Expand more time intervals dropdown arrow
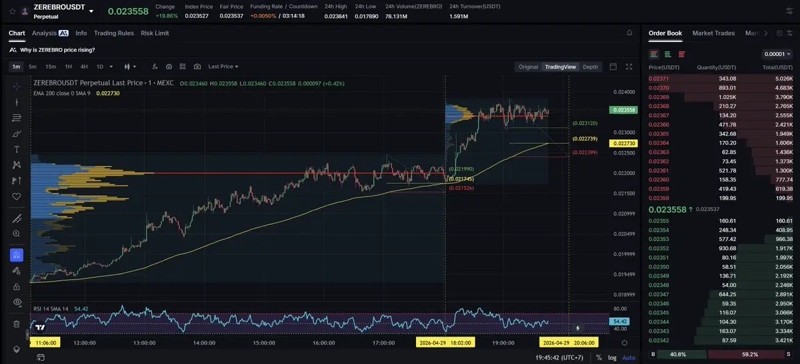This screenshot has height=364, width=800. point(111,67)
